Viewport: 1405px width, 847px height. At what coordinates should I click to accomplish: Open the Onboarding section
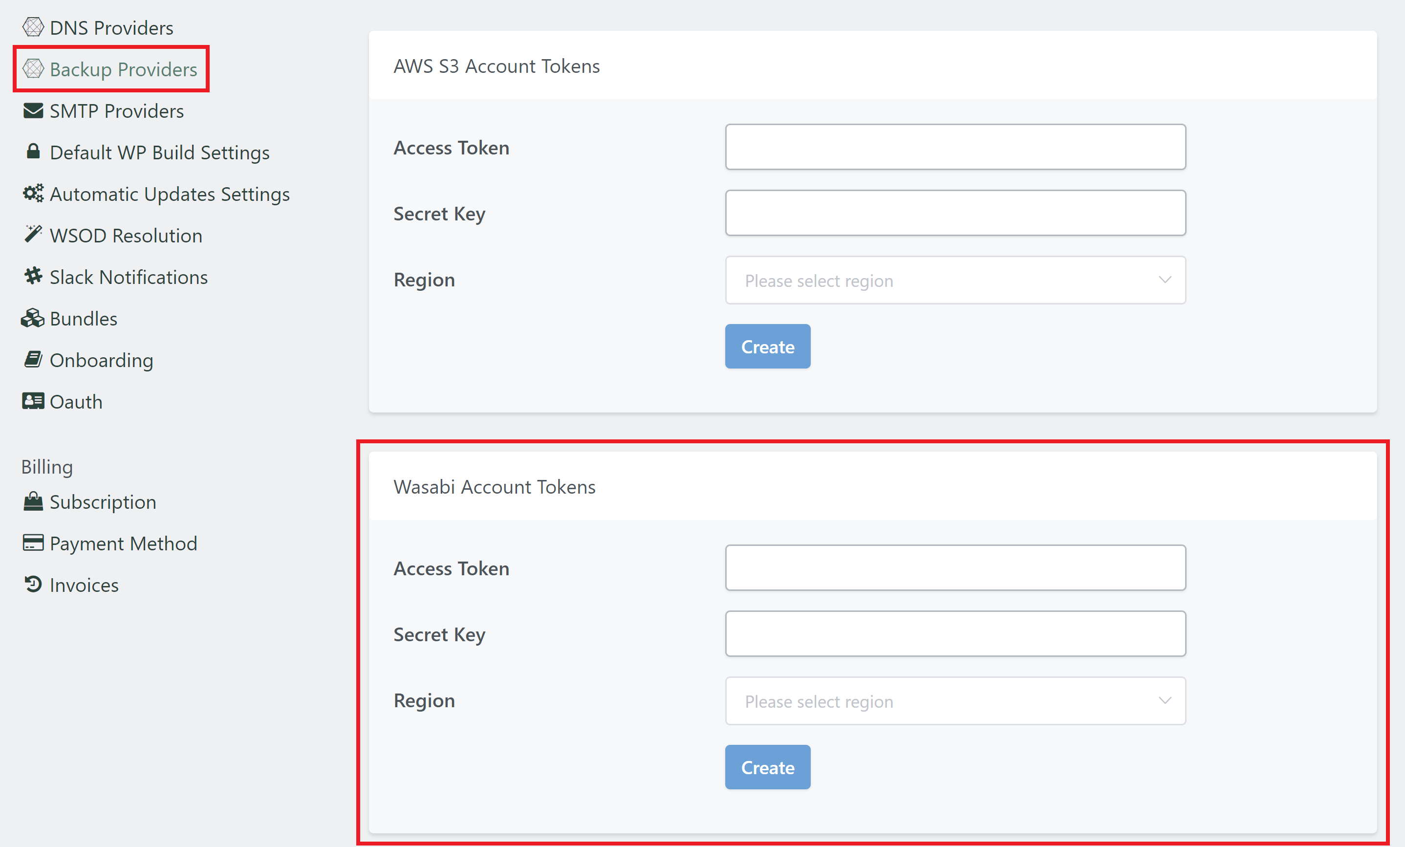pyautogui.click(x=101, y=361)
